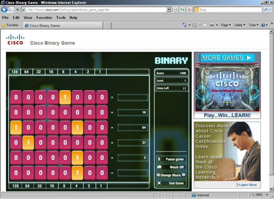
Task: Toggle the orange 8-bit tile in first row
Action: pos(65,97)
